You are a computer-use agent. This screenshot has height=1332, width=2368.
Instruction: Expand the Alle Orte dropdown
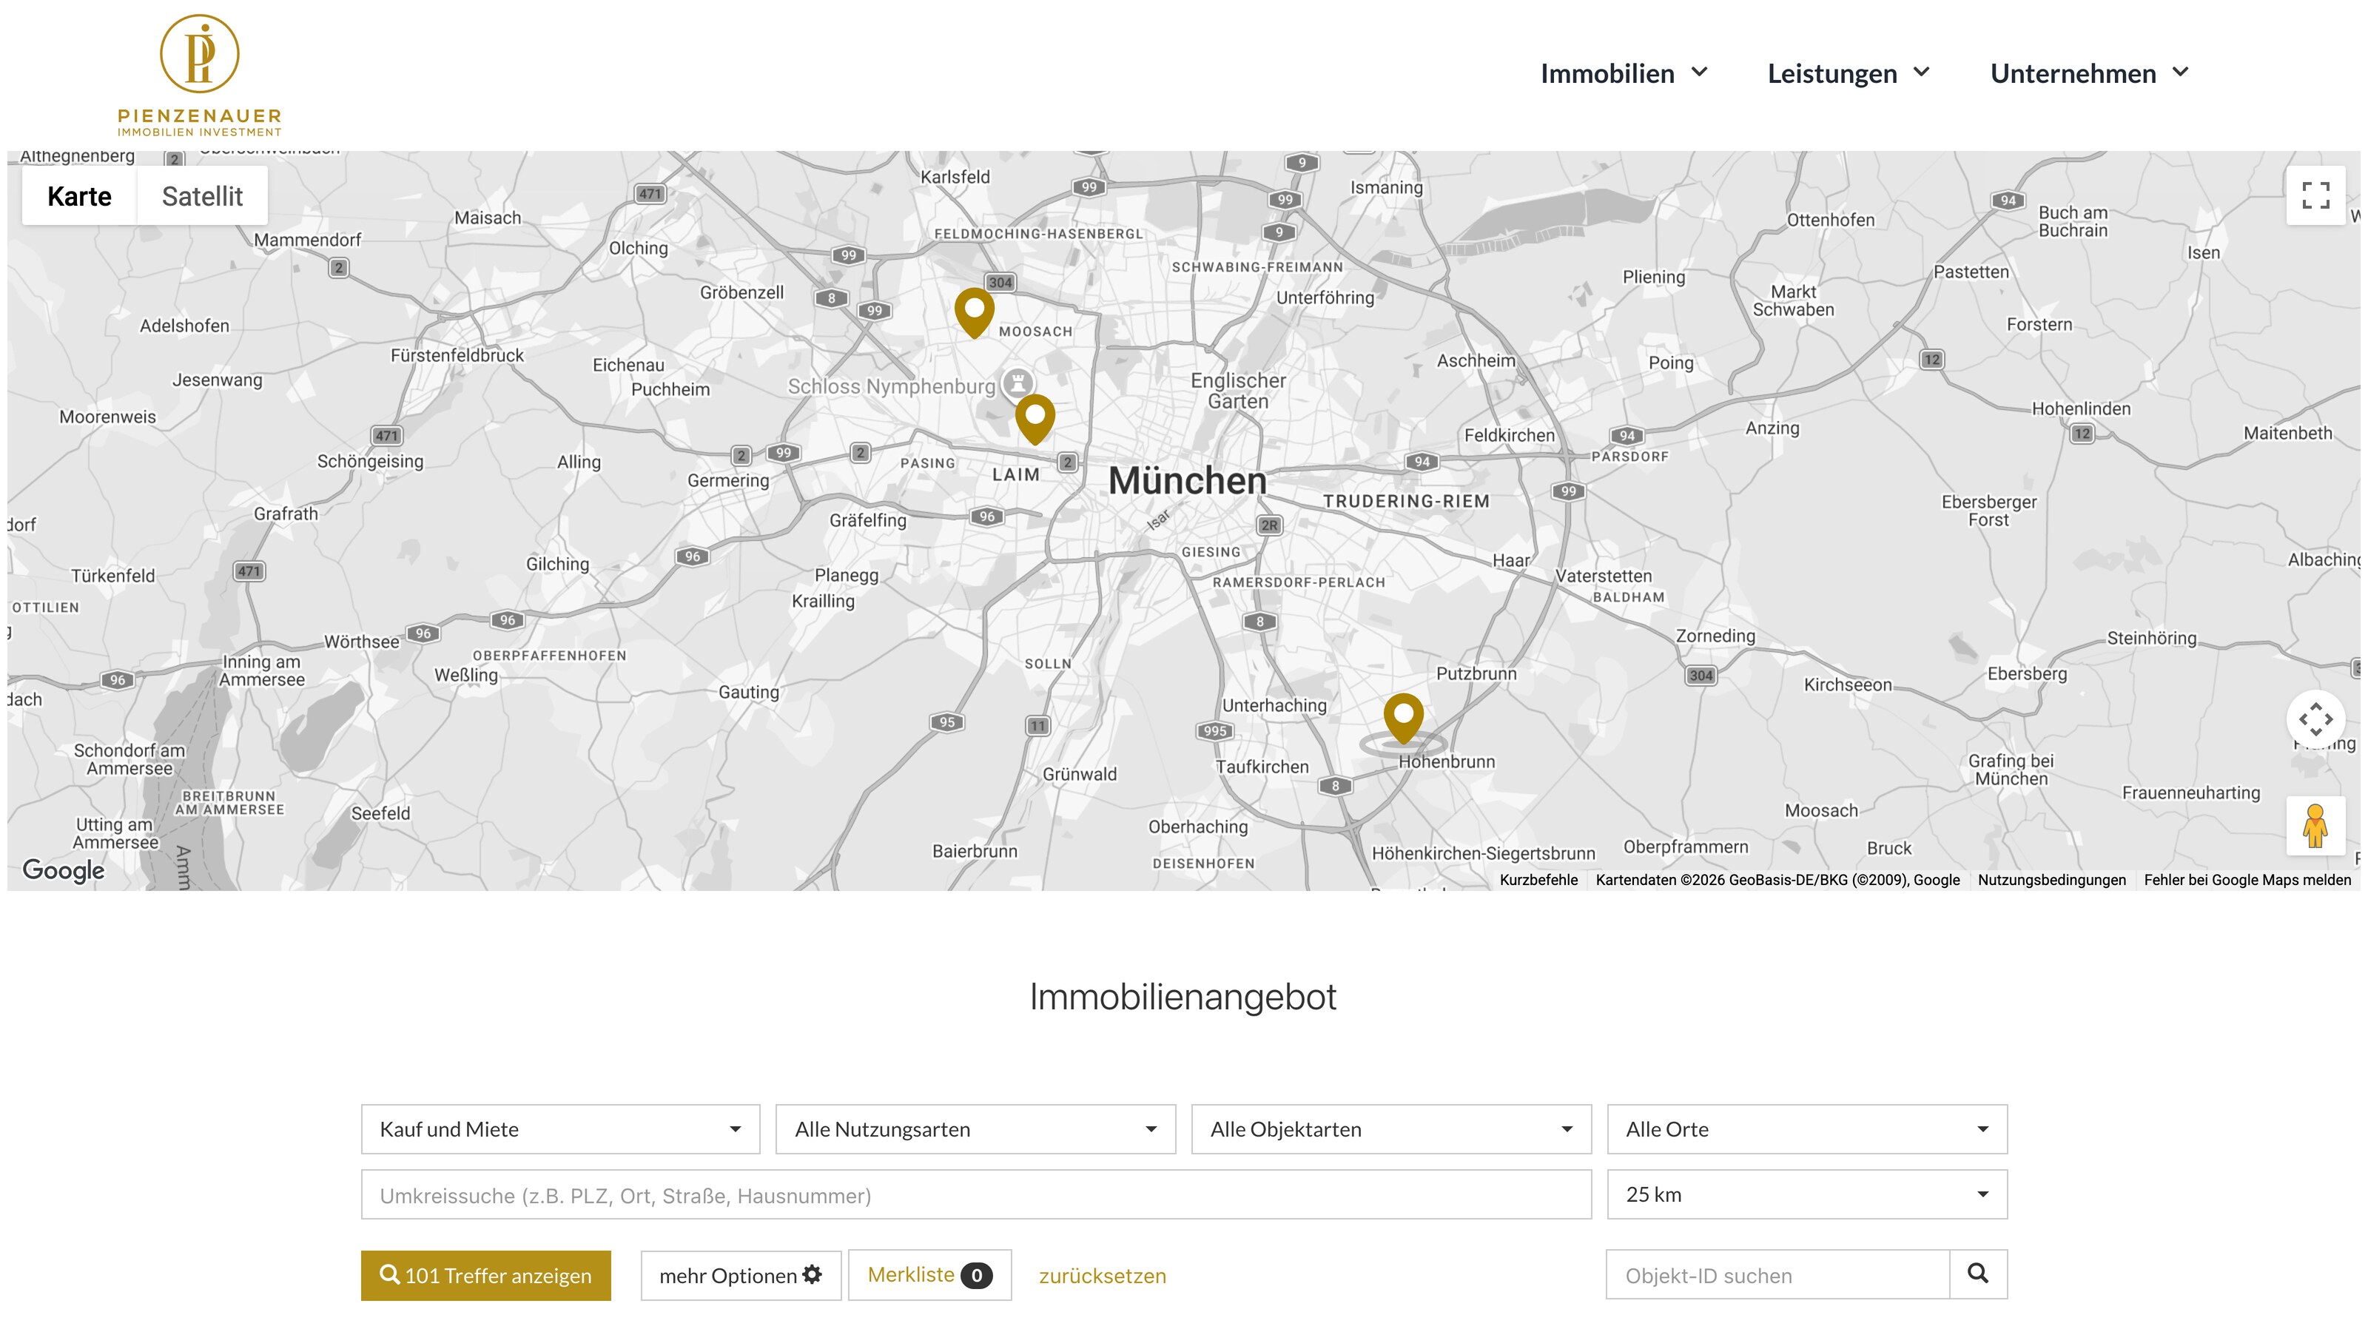[1807, 1128]
